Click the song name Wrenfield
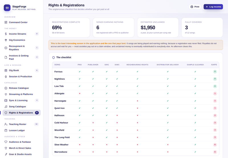This screenshot has height=158, width=228. (x=59, y=130)
